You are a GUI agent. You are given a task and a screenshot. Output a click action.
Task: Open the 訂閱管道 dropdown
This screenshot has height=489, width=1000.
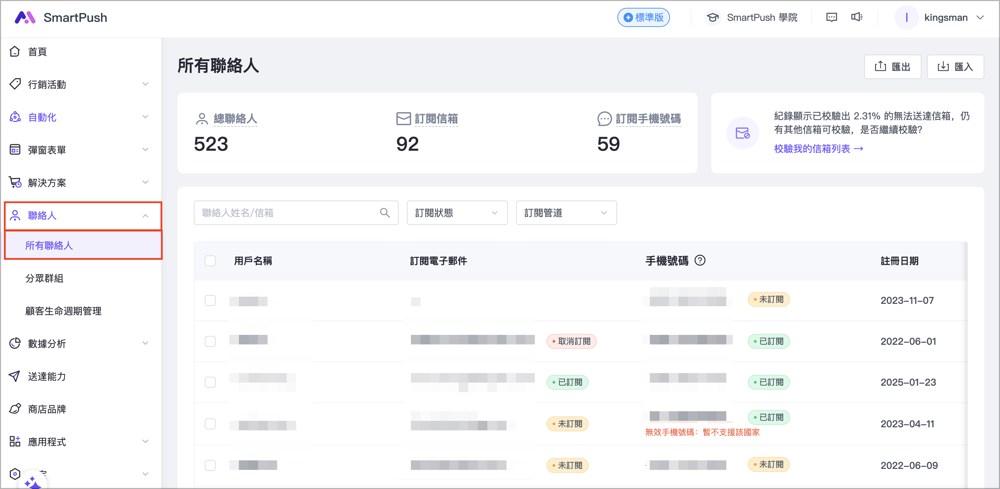click(x=566, y=212)
